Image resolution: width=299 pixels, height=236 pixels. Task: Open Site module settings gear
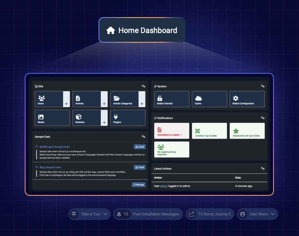144,86
